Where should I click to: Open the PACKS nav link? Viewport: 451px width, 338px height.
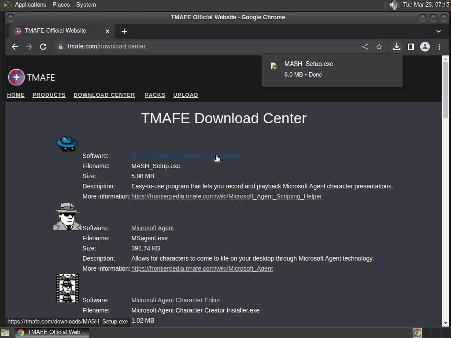(x=155, y=95)
